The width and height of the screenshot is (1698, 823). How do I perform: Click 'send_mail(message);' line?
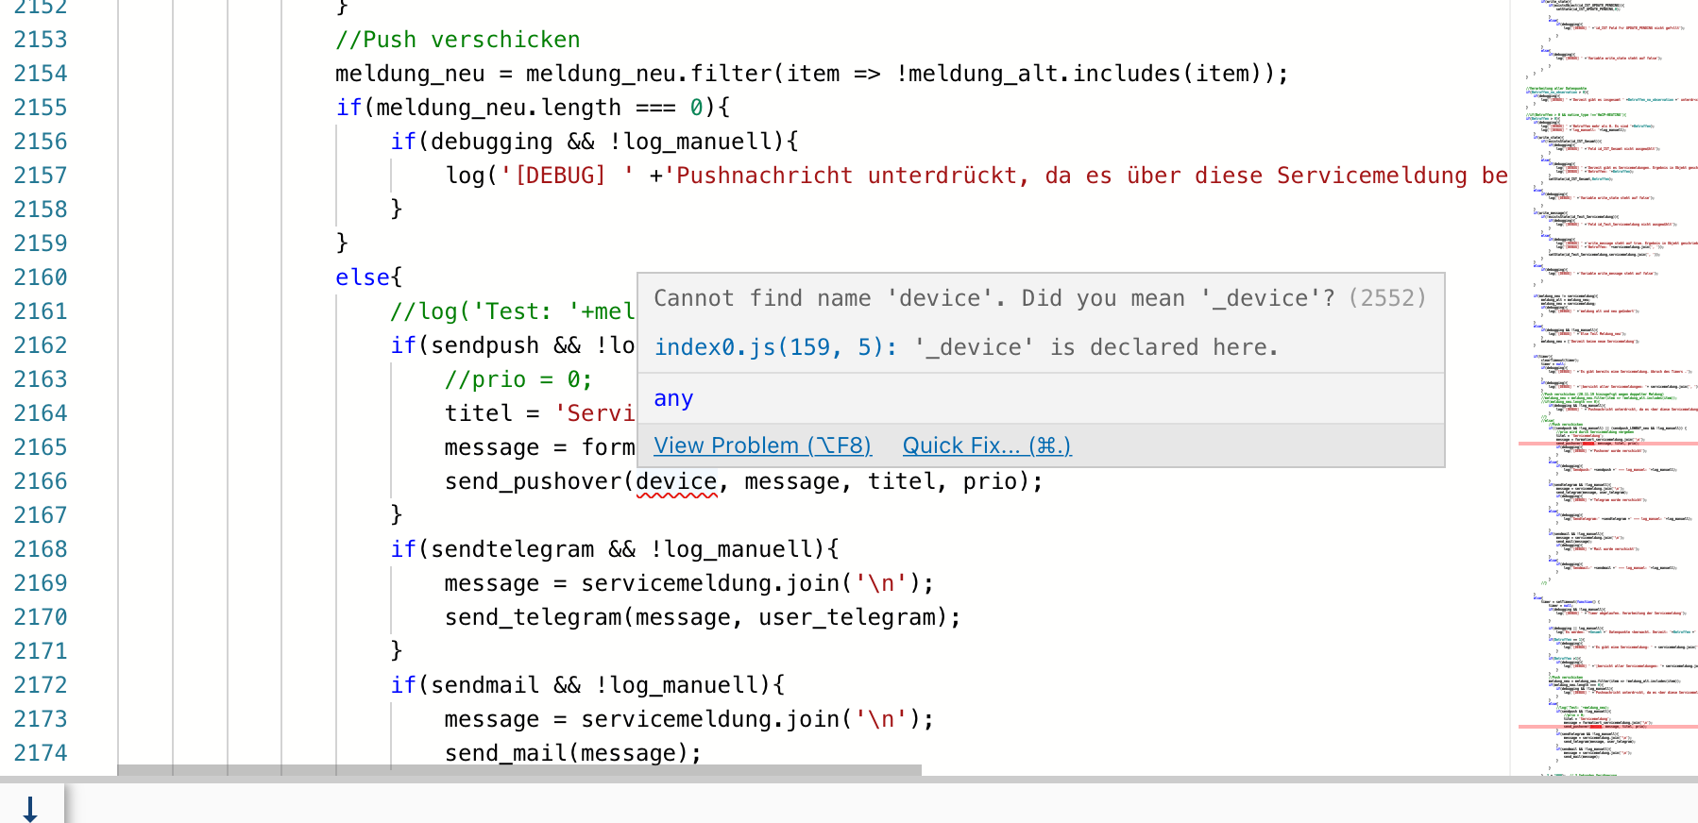point(573,753)
